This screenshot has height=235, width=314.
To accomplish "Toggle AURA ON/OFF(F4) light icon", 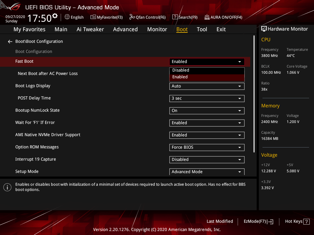I will 207,17.
